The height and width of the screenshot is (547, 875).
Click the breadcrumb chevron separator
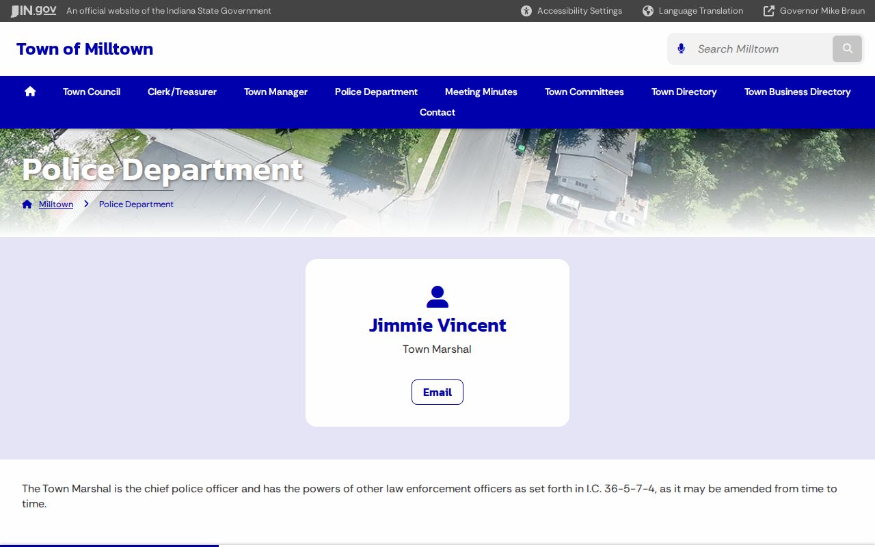tap(86, 204)
